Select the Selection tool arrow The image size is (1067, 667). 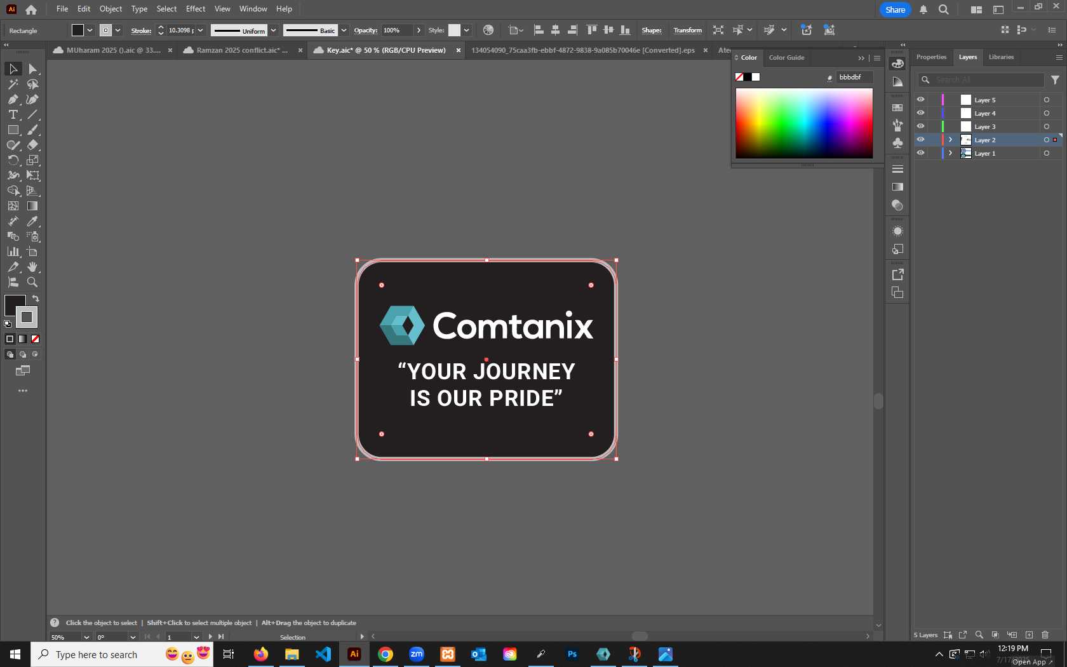[x=13, y=69]
